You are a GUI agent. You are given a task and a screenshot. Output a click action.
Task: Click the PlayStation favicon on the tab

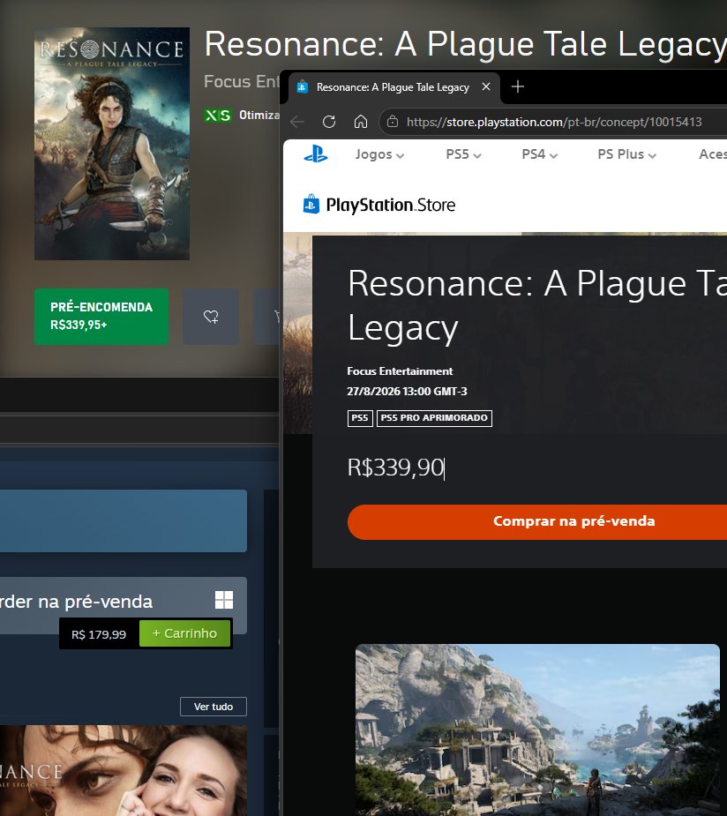302,87
